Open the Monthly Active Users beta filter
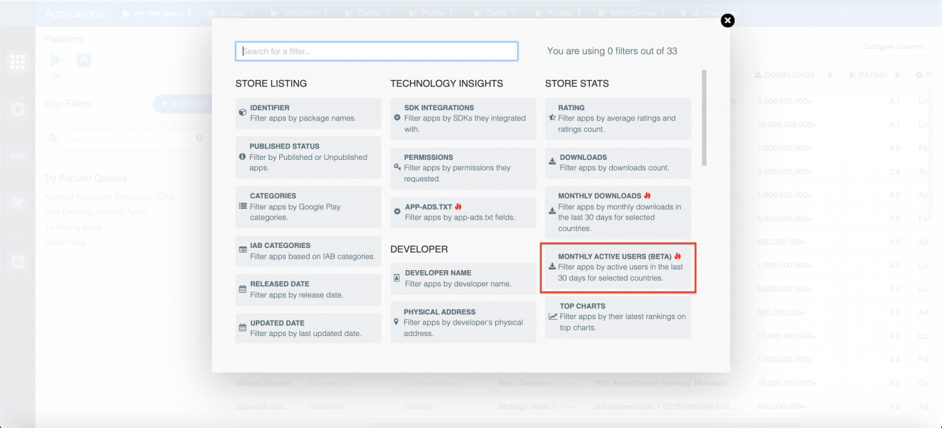This screenshot has height=428, width=942. click(617, 268)
